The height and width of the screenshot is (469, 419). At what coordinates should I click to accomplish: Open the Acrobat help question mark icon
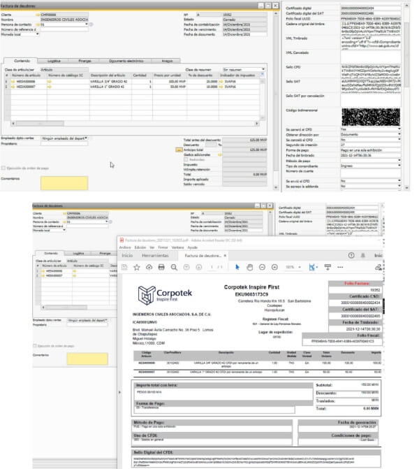[351, 255]
